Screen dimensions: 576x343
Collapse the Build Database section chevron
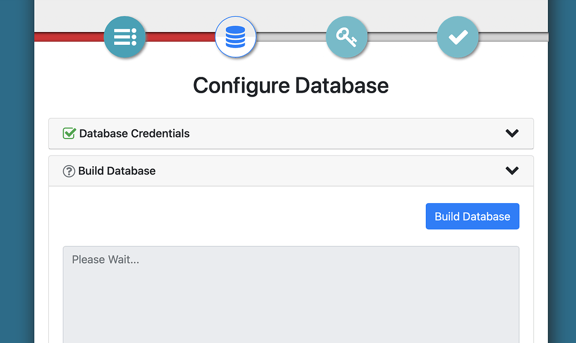[x=511, y=170]
